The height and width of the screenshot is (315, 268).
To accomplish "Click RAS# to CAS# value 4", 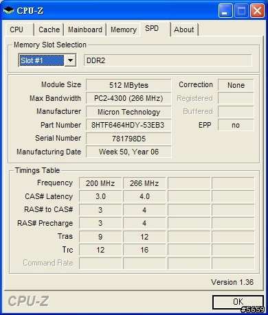I will coord(144,210).
